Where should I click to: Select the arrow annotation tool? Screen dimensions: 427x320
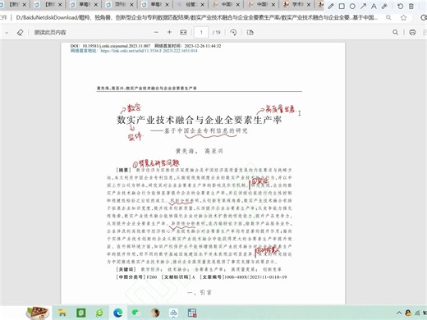point(363,6)
